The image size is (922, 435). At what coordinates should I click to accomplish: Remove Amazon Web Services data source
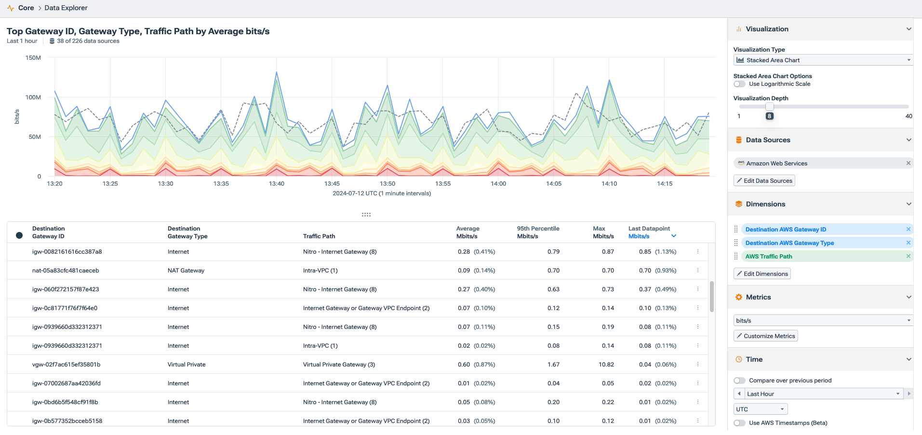[909, 163]
